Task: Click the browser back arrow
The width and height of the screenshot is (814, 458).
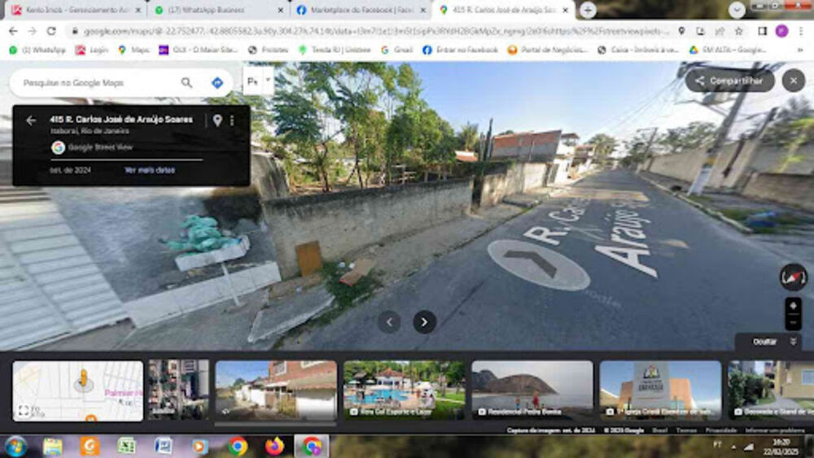Action: pos(13,31)
